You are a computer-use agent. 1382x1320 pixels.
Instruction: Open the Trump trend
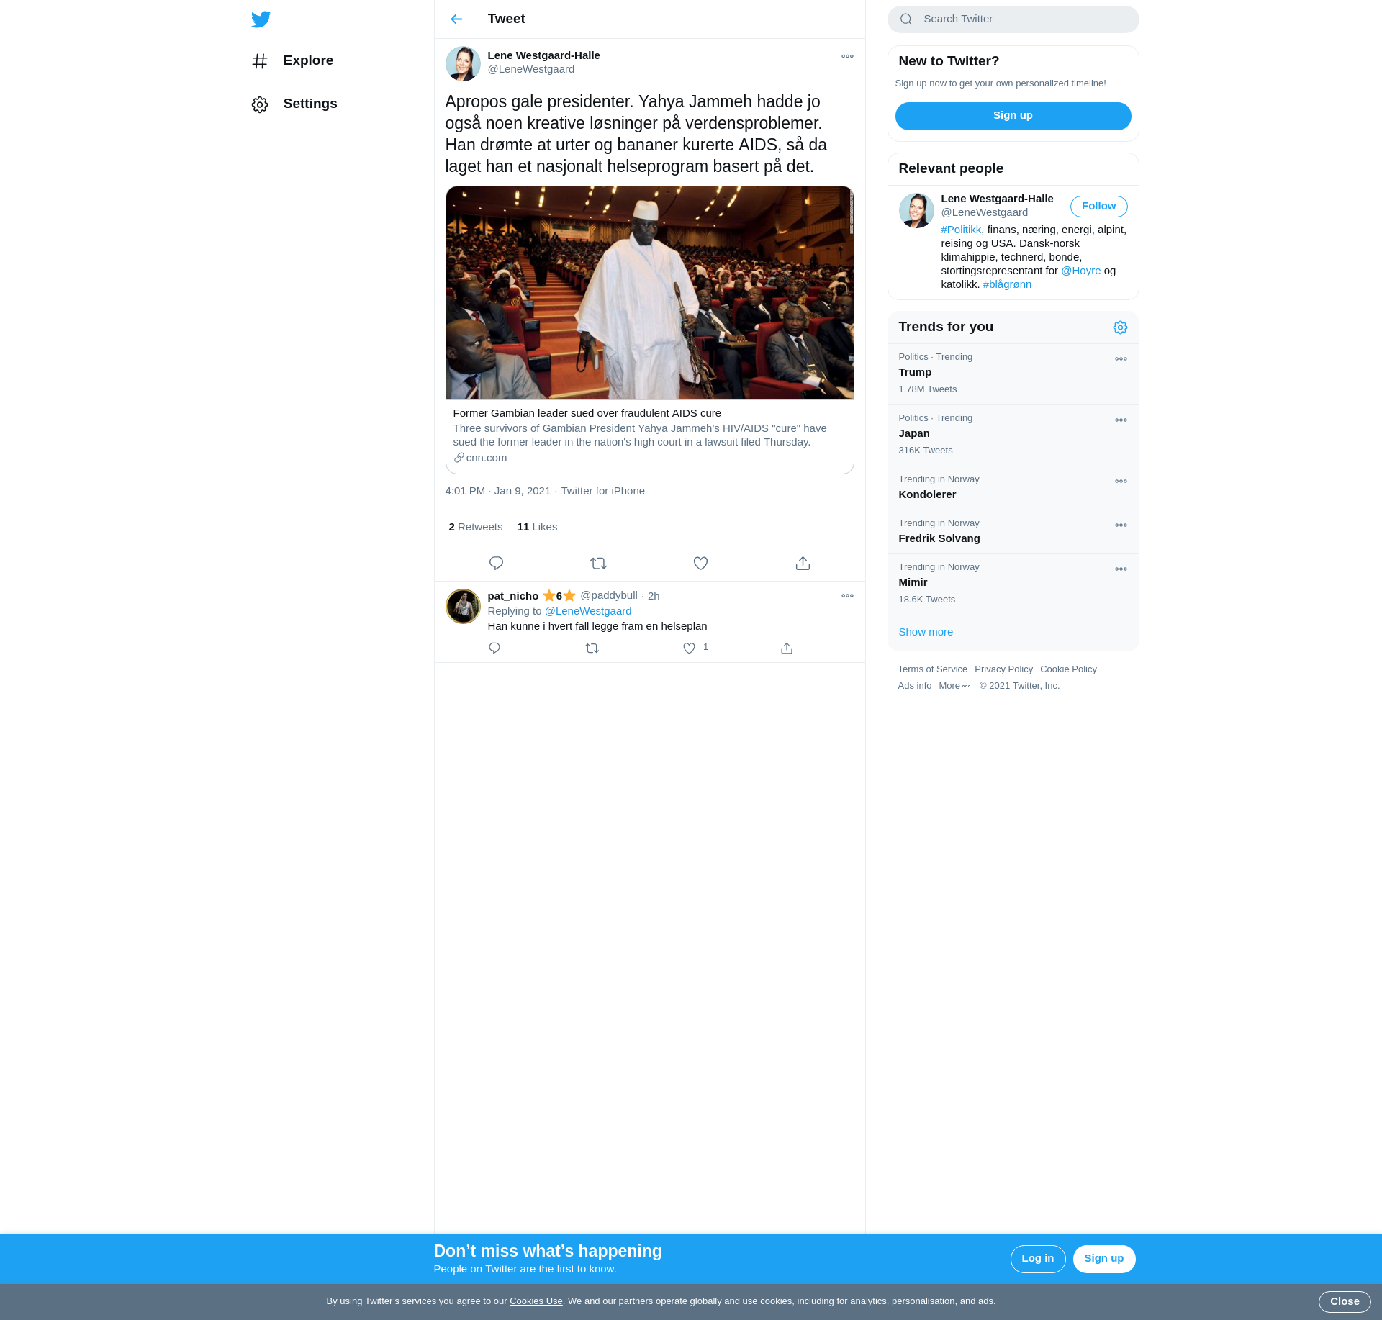click(1013, 374)
